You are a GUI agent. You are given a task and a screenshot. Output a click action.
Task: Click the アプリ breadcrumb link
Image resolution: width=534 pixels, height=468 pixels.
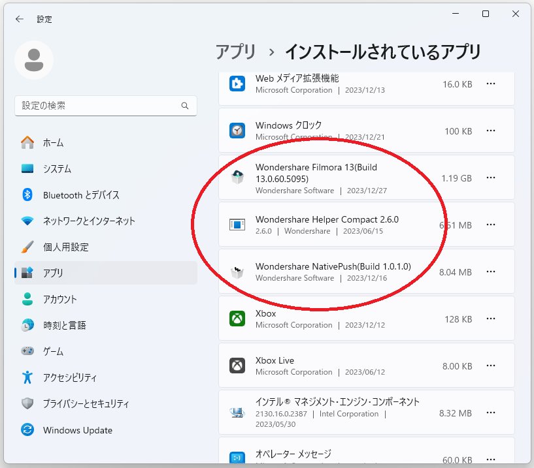[236, 52]
